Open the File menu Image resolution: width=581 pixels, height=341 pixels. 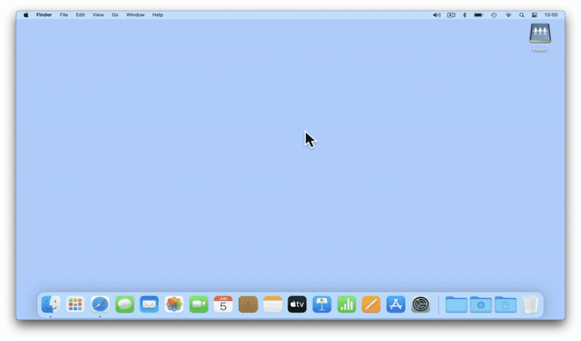point(64,15)
